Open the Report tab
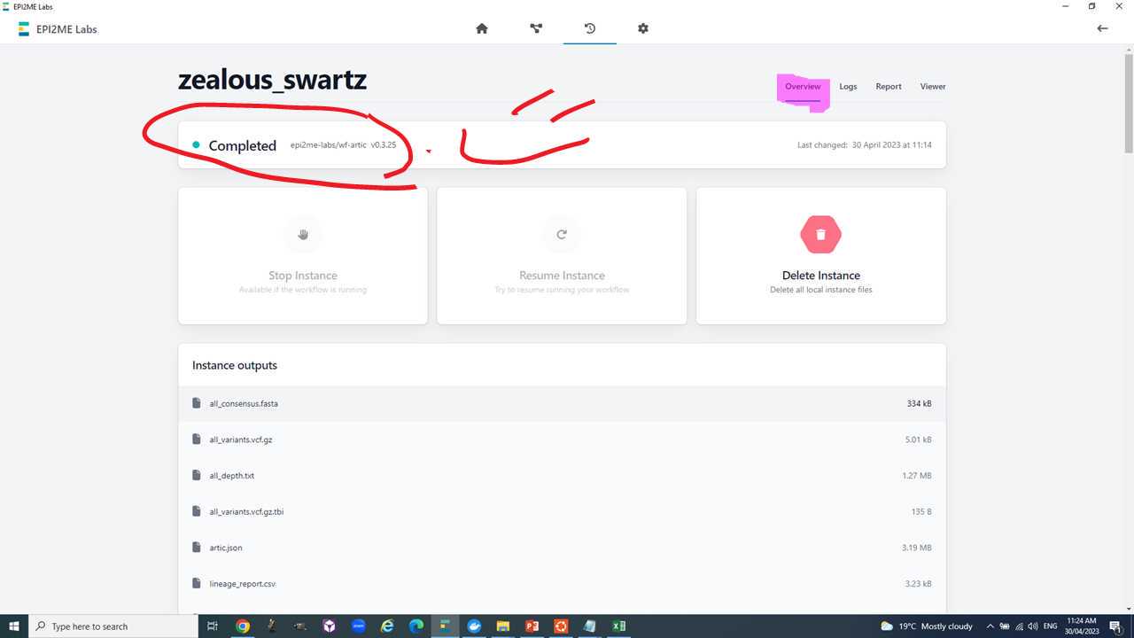The height and width of the screenshot is (638, 1134). (x=889, y=87)
